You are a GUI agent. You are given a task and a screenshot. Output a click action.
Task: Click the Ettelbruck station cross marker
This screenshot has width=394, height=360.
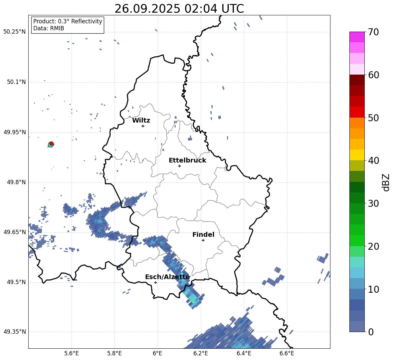pyautogui.click(x=179, y=166)
